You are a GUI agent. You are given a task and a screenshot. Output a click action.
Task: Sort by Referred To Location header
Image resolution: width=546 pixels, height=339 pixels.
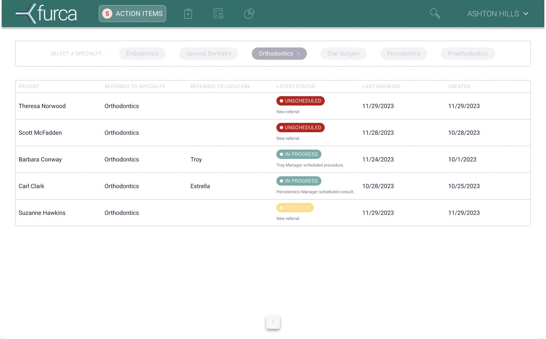[x=220, y=86]
